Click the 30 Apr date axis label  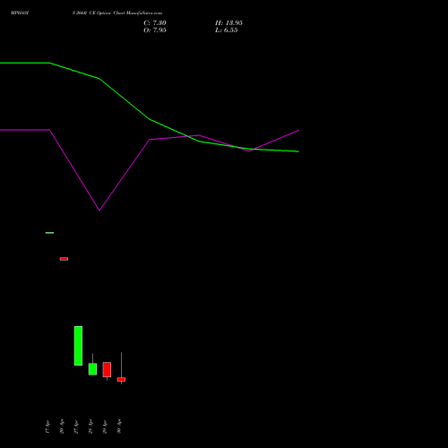[119, 426]
